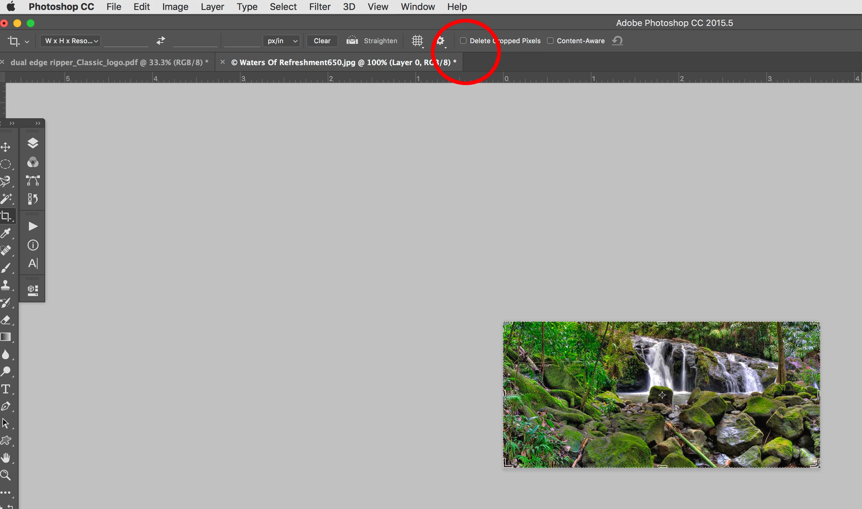This screenshot has width=862, height=509.
Task: Select the Hand tool
Action: click(x=6, y=458)
